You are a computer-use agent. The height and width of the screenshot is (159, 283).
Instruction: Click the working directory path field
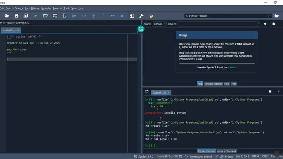click(226, 16)
